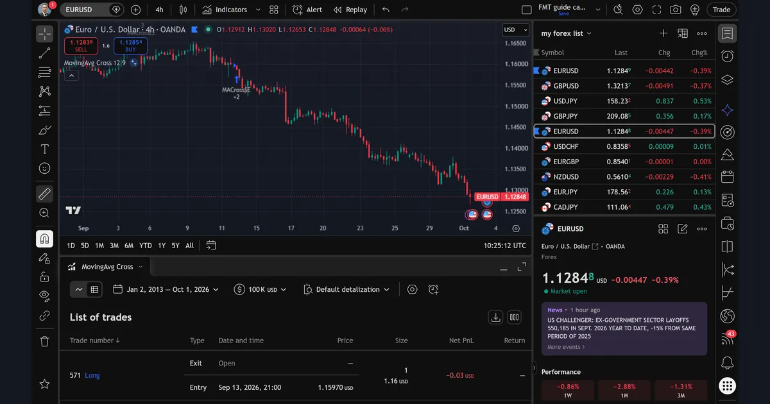This screenshot has height=404, width=770.
Task: Switch strategy report to table view
Action: [x=94, y=289]
